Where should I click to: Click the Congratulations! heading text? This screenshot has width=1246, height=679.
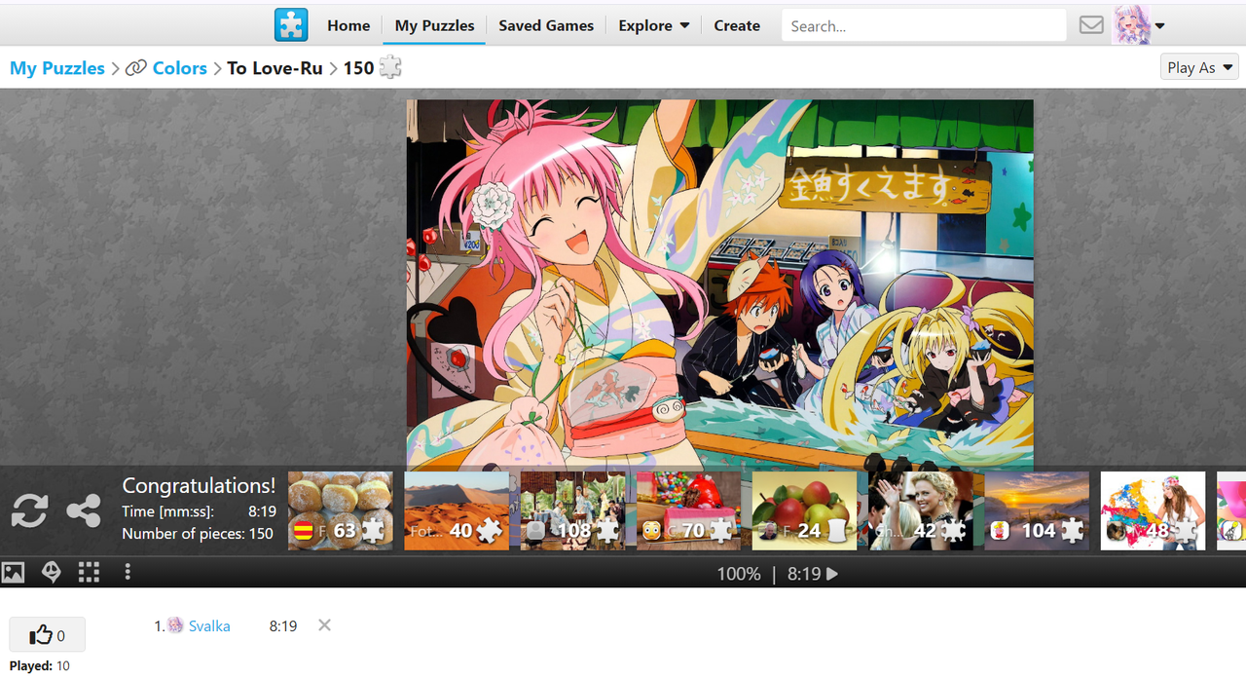(199, 485)
